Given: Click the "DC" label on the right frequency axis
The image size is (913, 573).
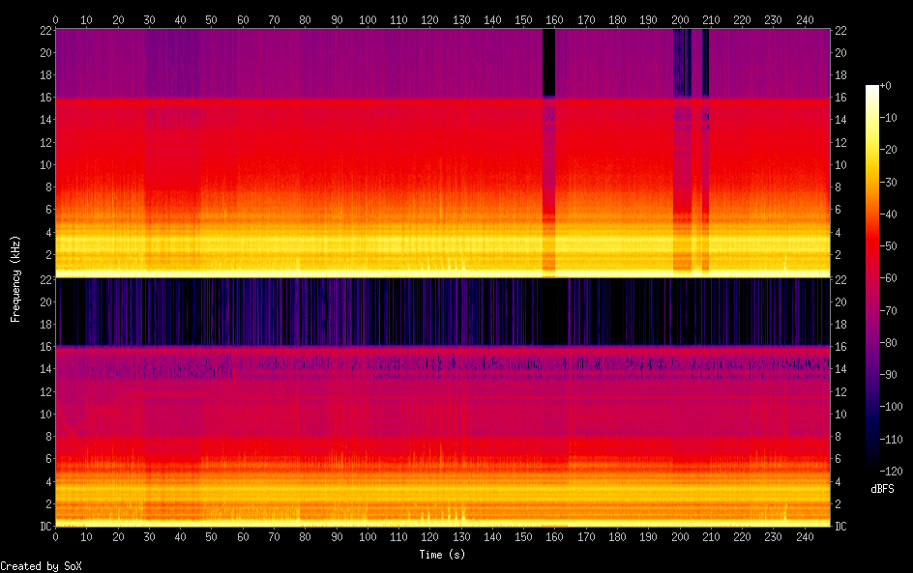Looking at the screenshot, I should (840, 527).
